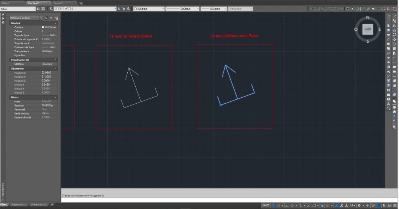Image resolution: width=399 pixels, height=209 pixels.
Task: Select the Rotate tool in the modify toolbar
Action: tap(395, 44)
